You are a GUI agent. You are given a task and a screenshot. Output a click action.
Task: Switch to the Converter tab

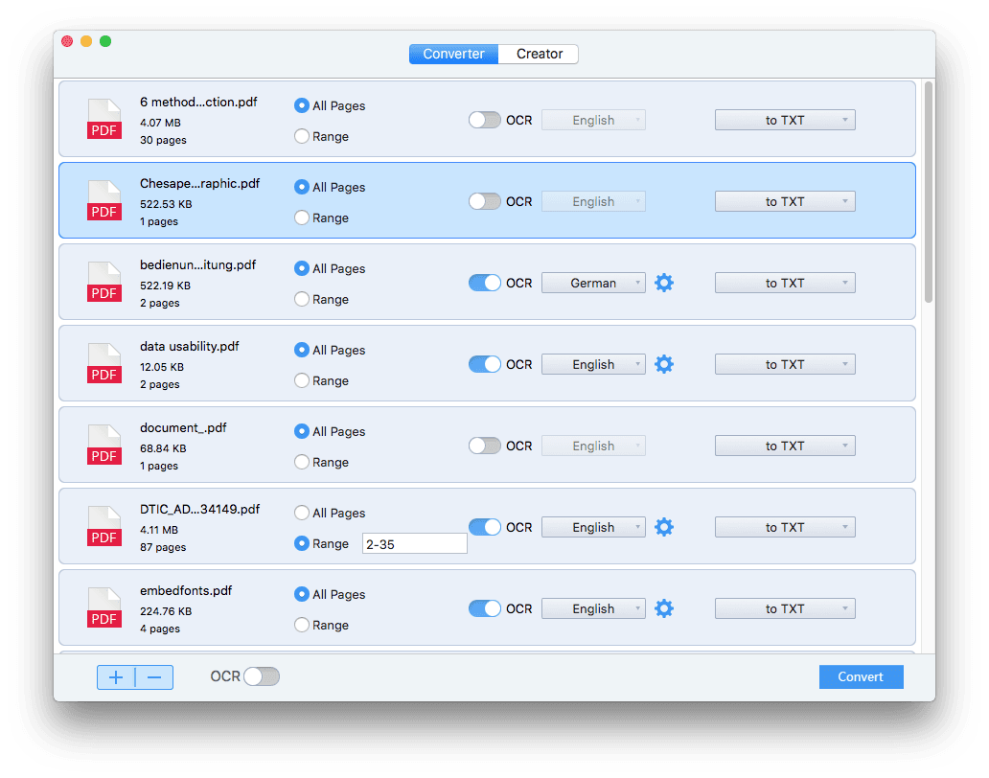[453, 54]
